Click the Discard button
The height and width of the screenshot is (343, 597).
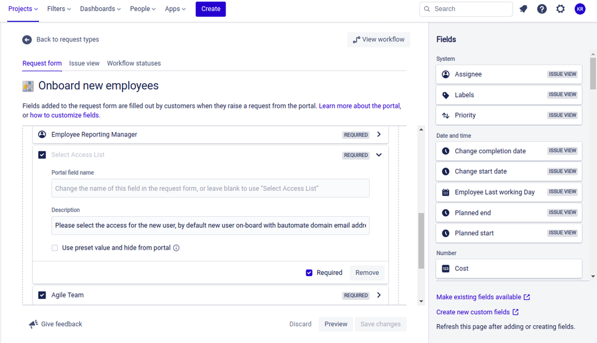point(300,324)
